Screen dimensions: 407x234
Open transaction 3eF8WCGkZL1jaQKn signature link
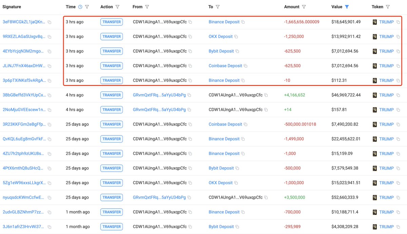coord(24,22)
